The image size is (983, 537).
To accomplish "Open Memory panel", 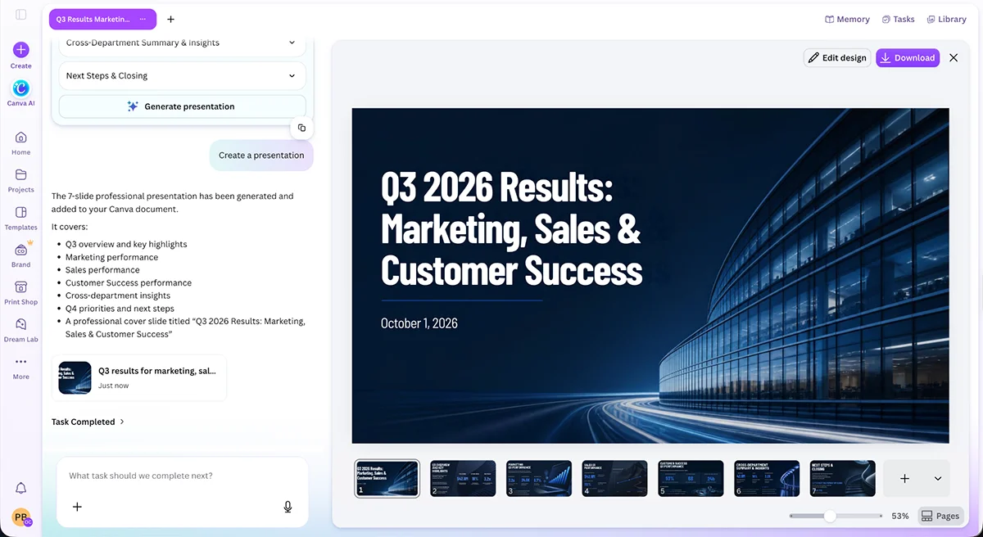I will coord(847,19).
